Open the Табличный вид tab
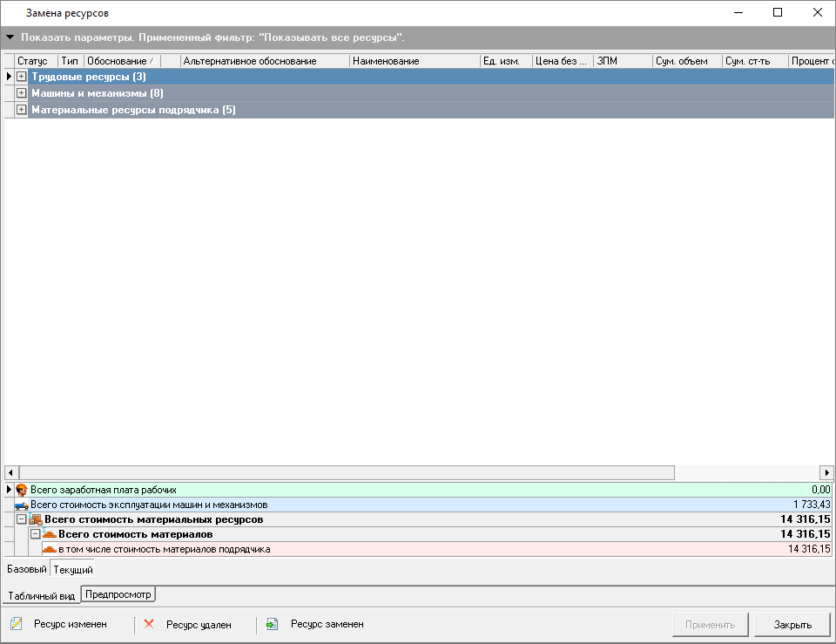The height and width of the screenshot is (644, 836). click(x=42, y=595)
